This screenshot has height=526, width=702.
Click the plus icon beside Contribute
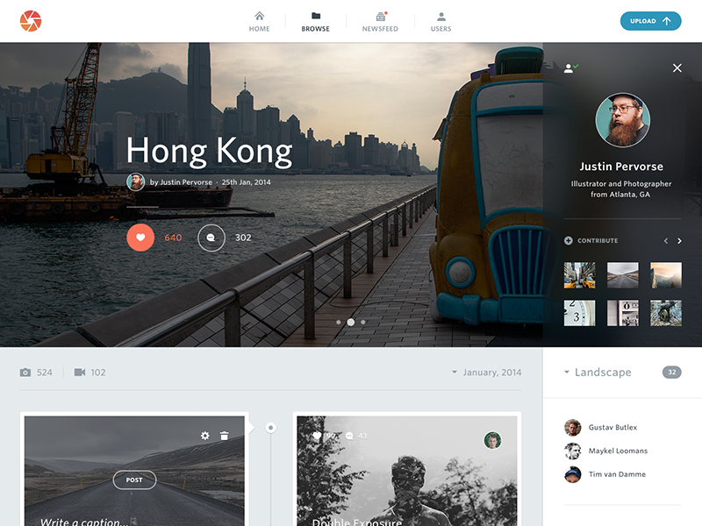[569, 240]
